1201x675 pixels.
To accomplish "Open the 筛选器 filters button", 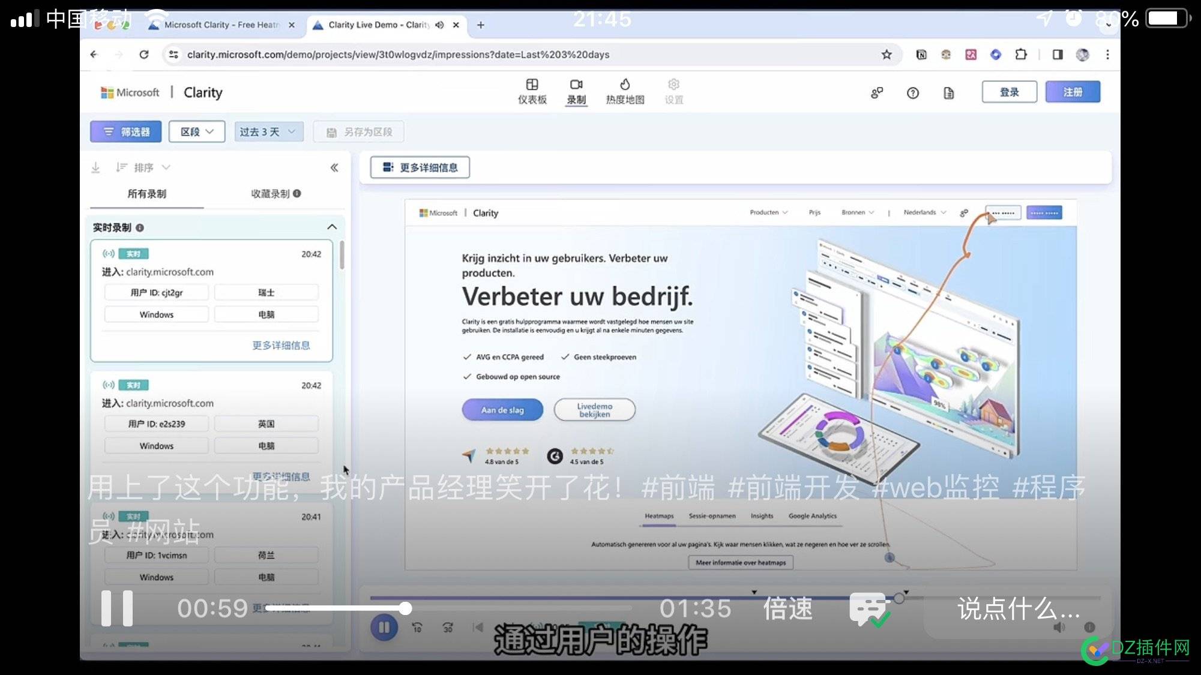I will click(126, 131).
